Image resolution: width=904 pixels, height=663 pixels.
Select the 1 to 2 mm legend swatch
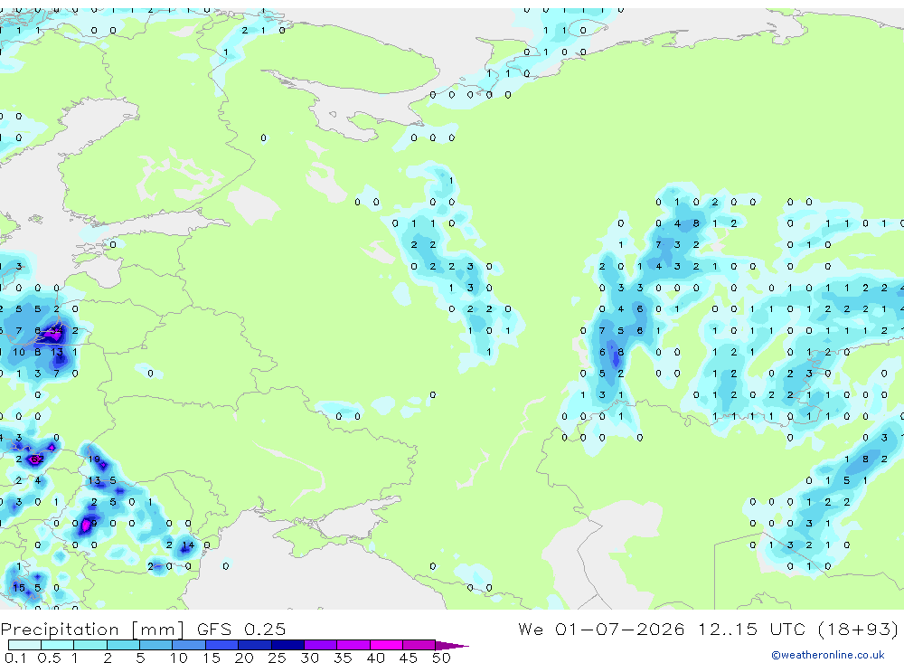click(x=90, y=645)
